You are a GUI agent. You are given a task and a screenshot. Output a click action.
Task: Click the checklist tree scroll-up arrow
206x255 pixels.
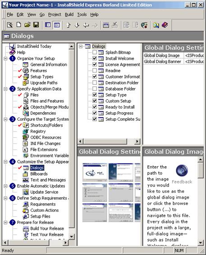(x=71, y=46)
